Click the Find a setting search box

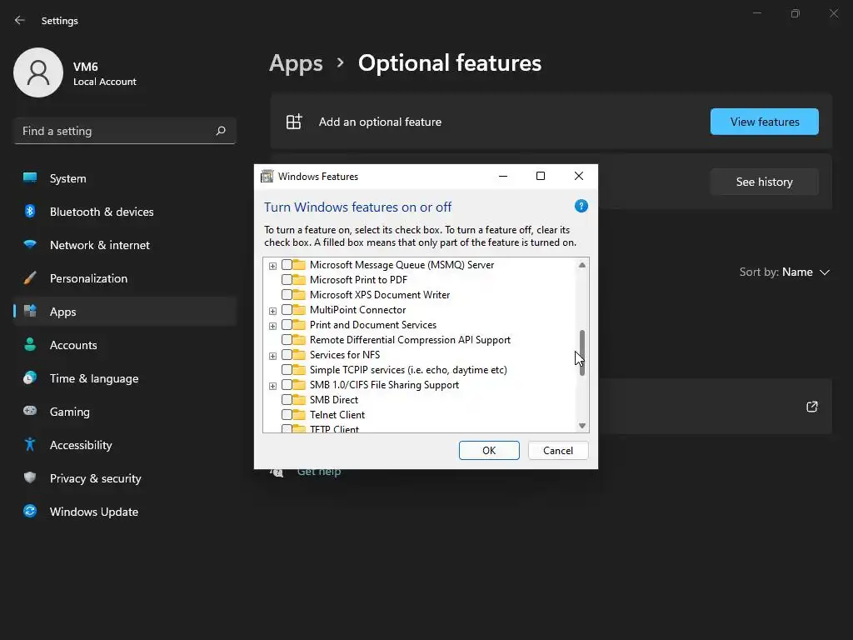(x=115, y=131)
